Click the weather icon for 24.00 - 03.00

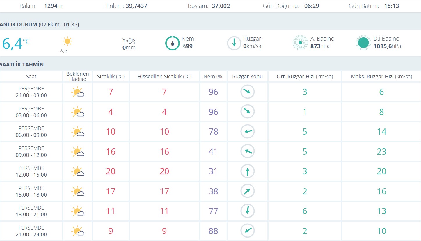click(x=78, y=92)
